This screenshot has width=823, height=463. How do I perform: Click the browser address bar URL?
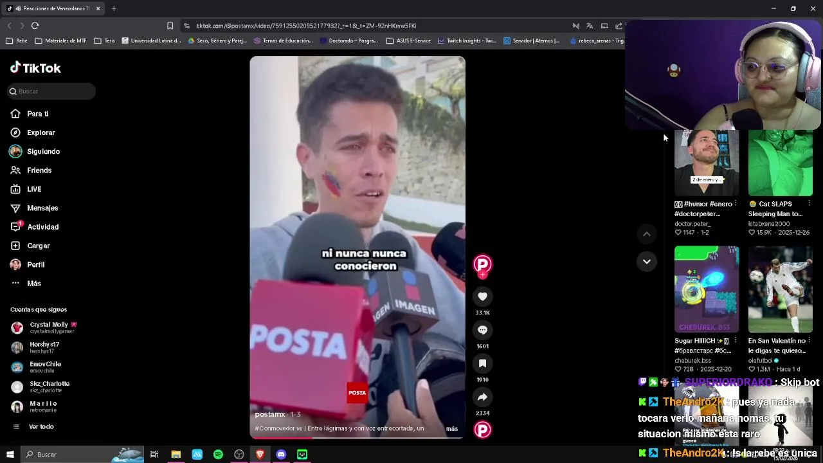(306, 26)
